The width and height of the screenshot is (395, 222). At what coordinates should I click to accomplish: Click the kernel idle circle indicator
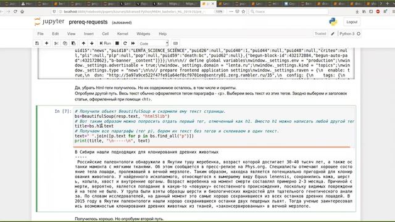coord(359,34)
